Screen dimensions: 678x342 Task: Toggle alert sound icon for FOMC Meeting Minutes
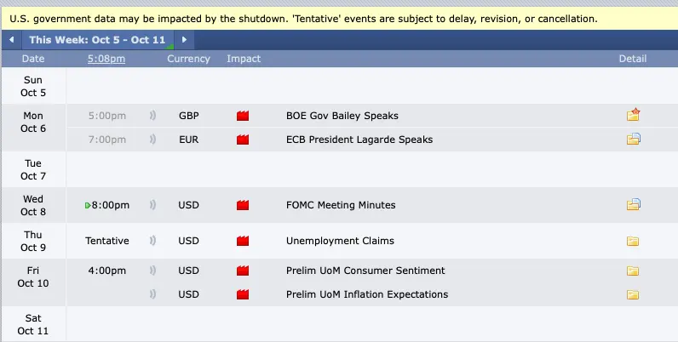point(152,205)
